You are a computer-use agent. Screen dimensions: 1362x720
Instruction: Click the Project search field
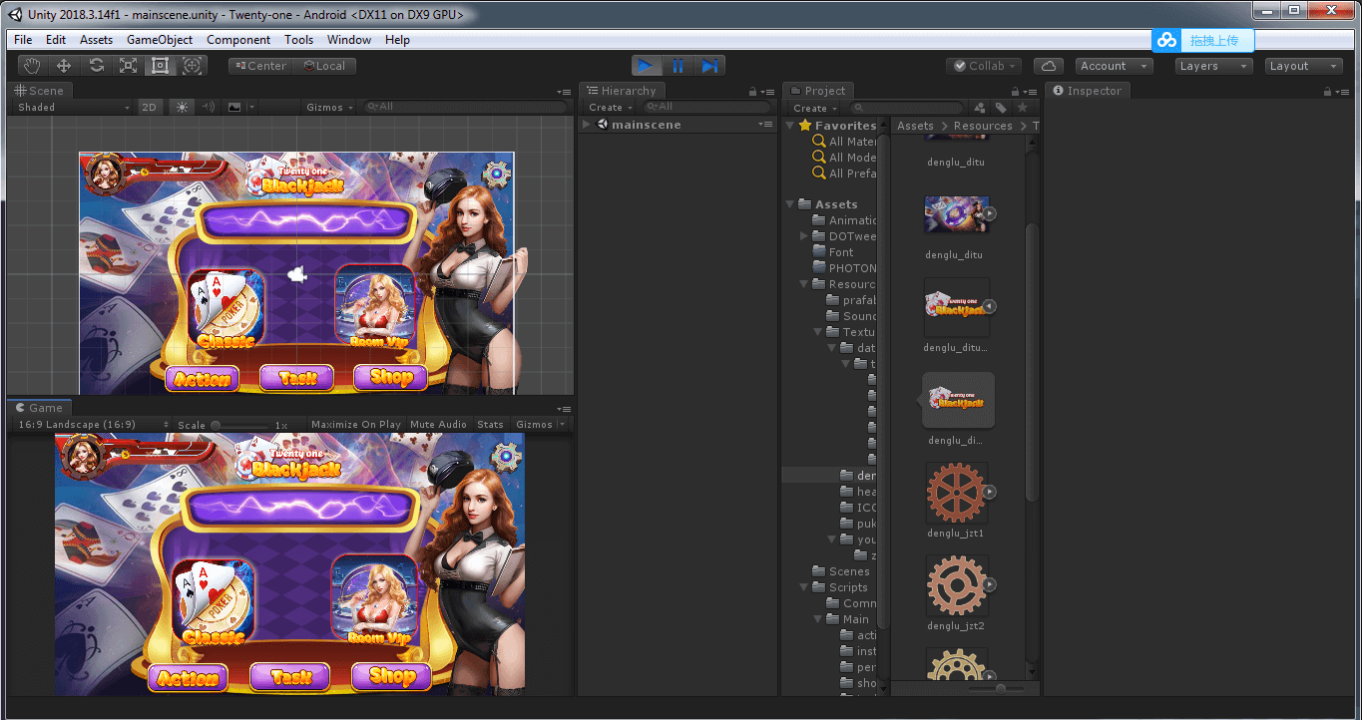(906, 108)
